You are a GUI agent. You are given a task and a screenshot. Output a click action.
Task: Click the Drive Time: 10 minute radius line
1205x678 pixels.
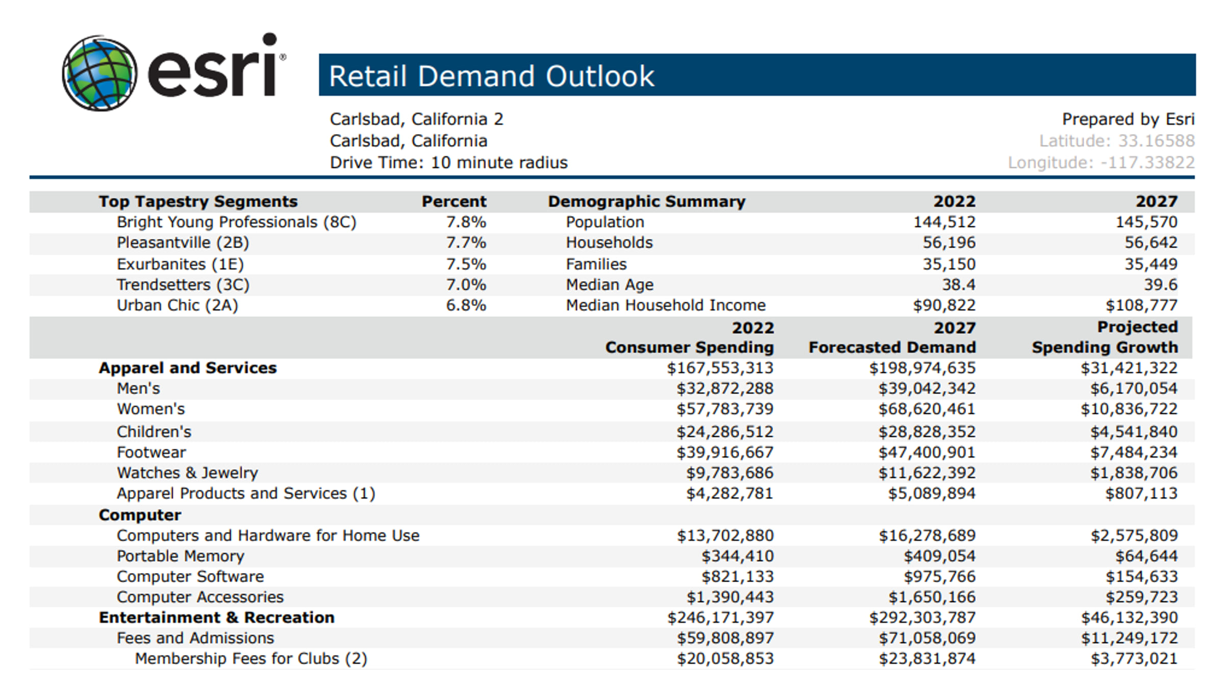click(448, 163)
